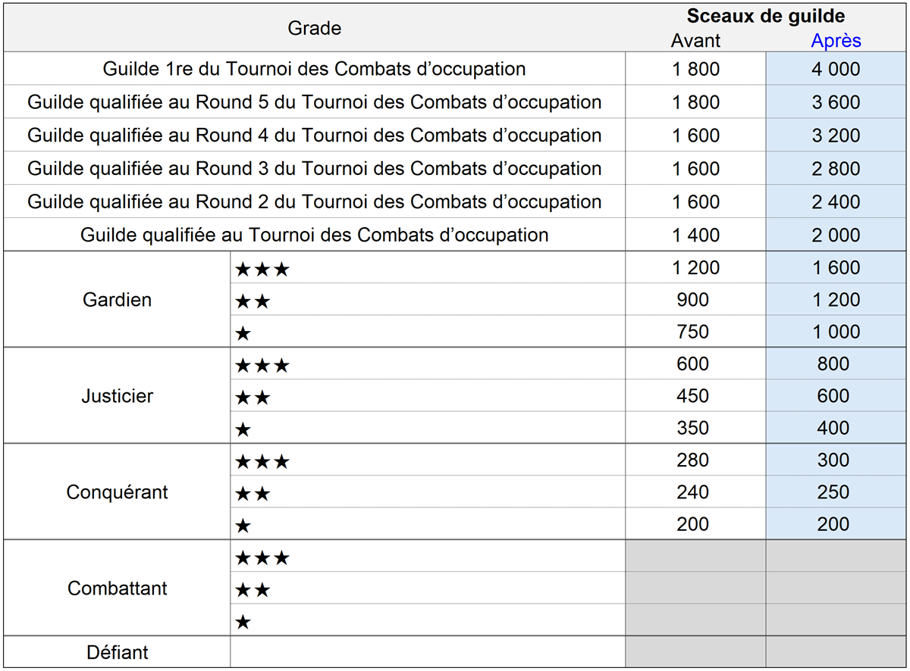
Task: Click the "Grade" header cell
Action: [x=314, y=29]
